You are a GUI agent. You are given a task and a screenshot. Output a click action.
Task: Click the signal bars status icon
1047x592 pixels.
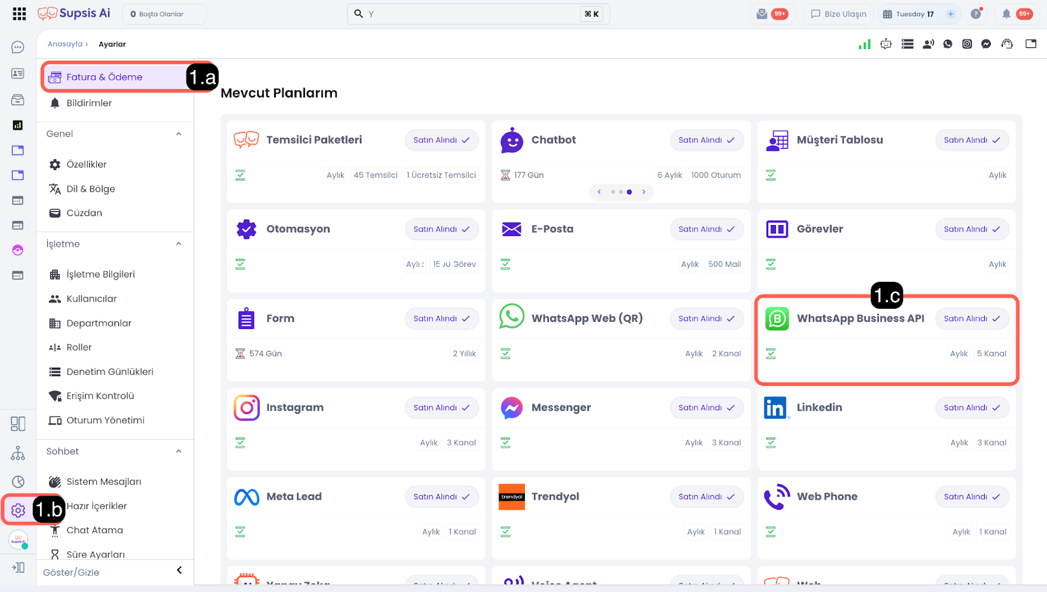coord(864,44)
